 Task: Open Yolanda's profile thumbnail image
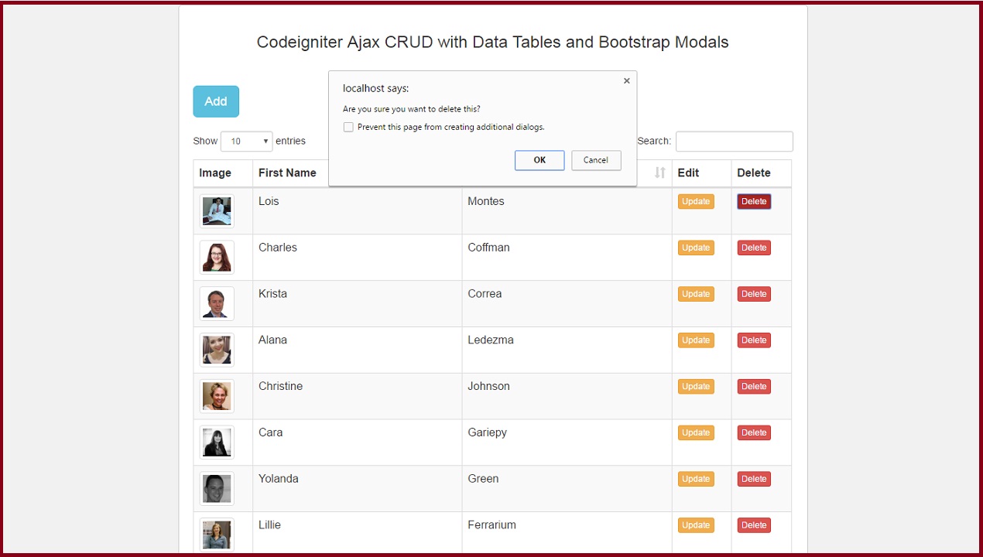[217, 489]
